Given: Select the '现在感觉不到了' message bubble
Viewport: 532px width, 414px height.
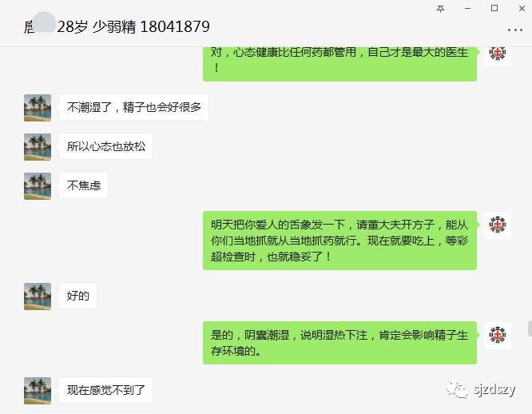Looking at the screenshot, I should click(x=106, y=390).
